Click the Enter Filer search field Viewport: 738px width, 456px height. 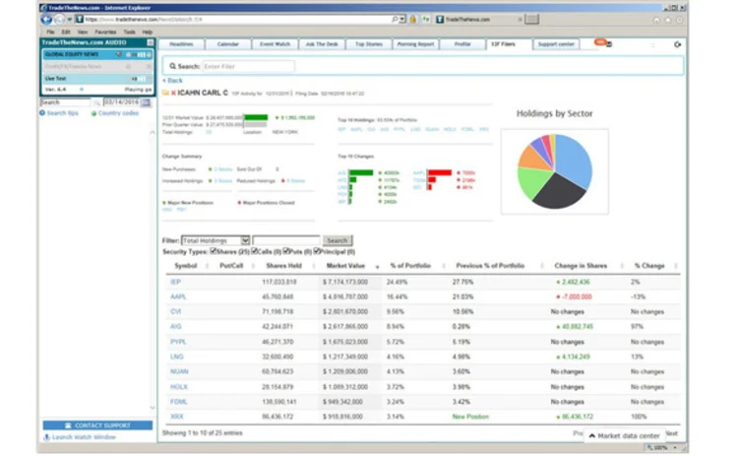[x=248, y=66]
